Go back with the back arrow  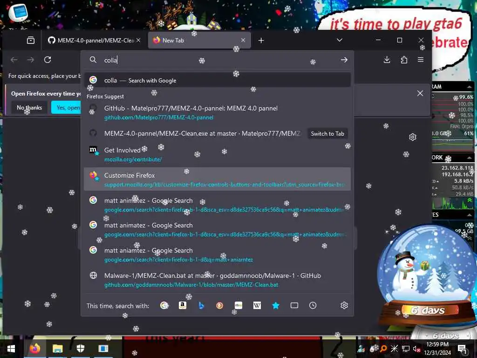[14, 60]
